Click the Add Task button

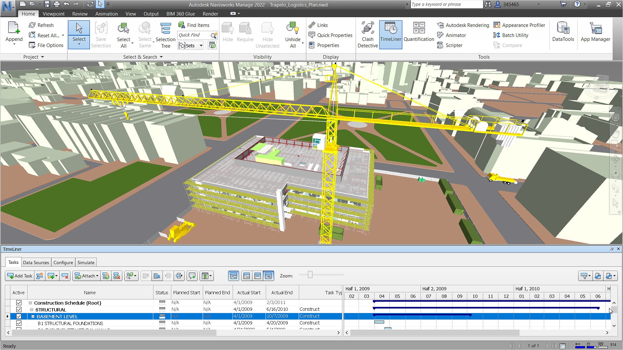(20, 276)
